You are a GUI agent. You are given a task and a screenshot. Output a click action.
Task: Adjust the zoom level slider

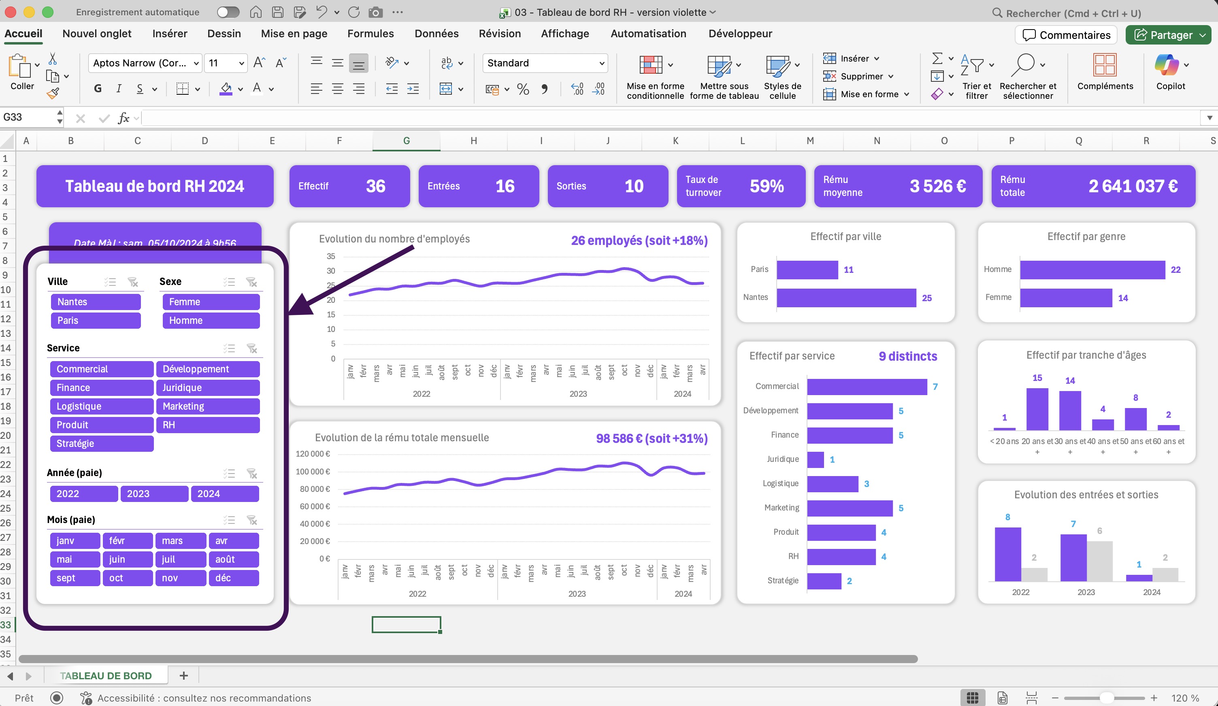point(1106,697)
